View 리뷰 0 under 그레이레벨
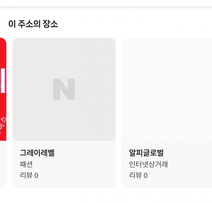This screenshot has height=203, width=212. (x=29, y=175)
